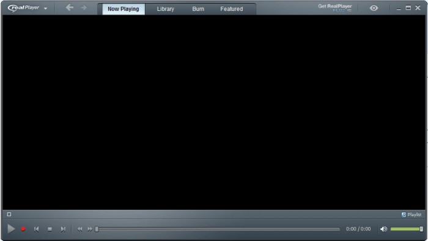Adjust the green volume slider

407,229
